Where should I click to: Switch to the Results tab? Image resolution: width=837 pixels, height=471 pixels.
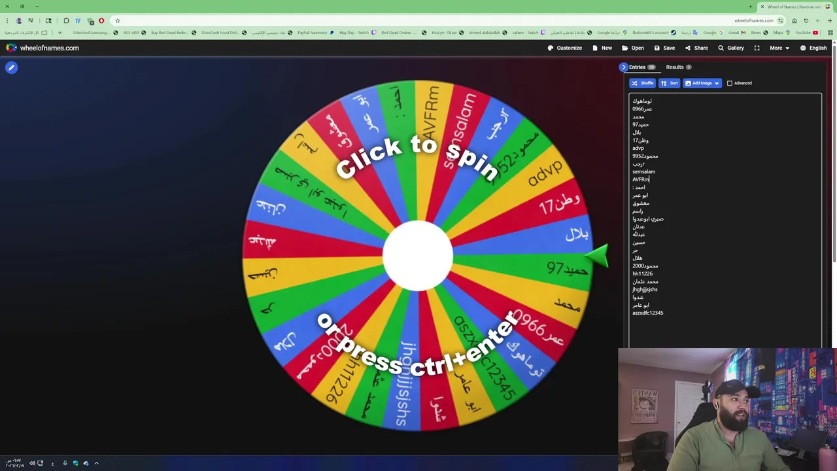[678, 67]
